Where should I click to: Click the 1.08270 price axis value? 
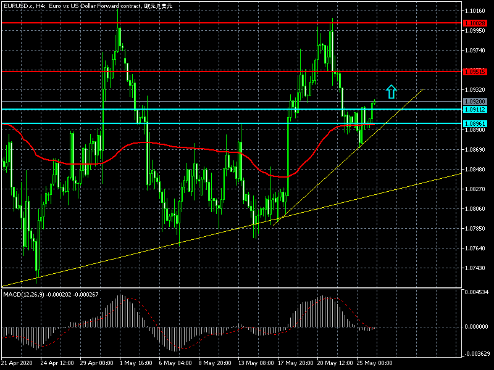click(475, 189)
